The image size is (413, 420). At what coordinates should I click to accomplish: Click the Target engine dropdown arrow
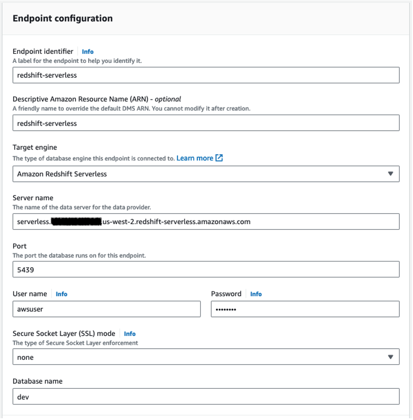pyautogui.click(x=391, y=174)
